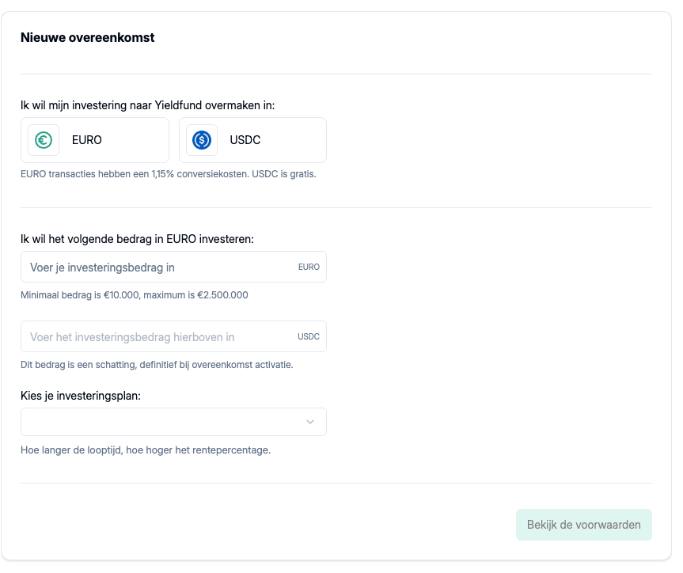Click 'Kies je investeringsplan:' label
Screen dimensions: 683x573
tap(81, 396)
